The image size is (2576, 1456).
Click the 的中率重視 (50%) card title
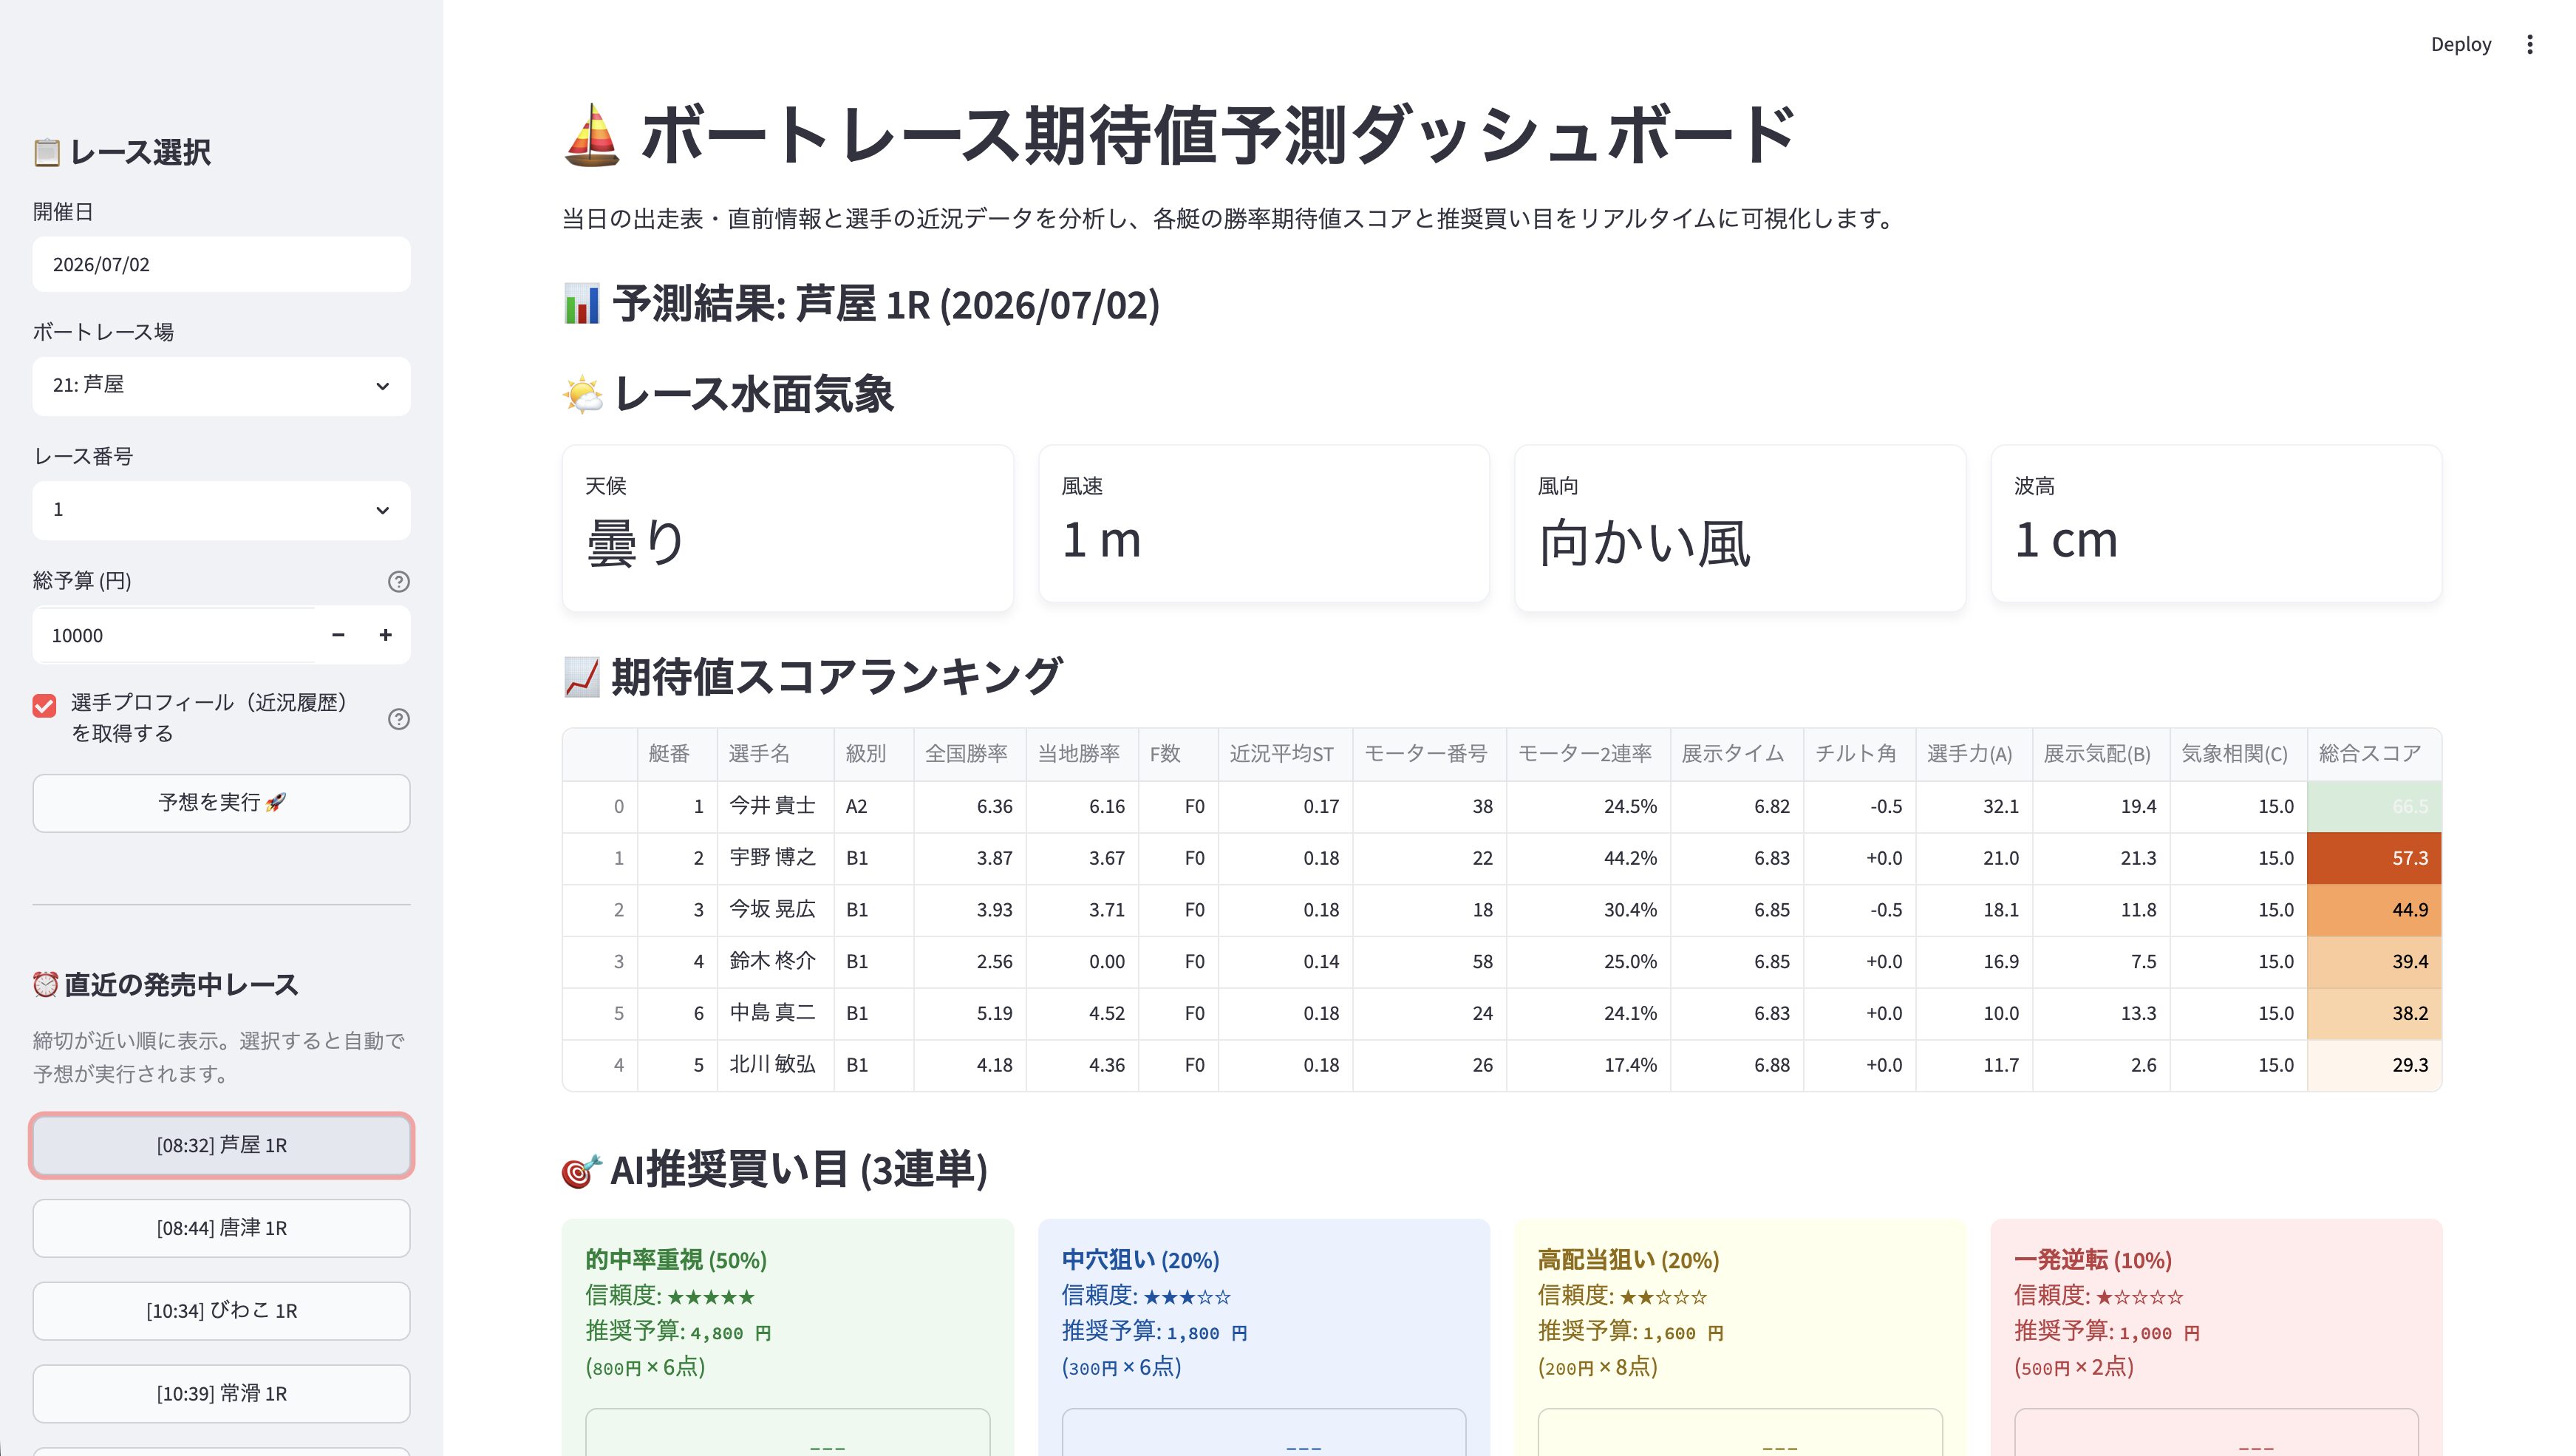point(676,1260)
